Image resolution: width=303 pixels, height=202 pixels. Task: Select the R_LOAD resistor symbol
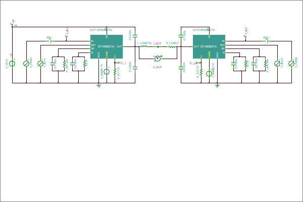point(172,46)
